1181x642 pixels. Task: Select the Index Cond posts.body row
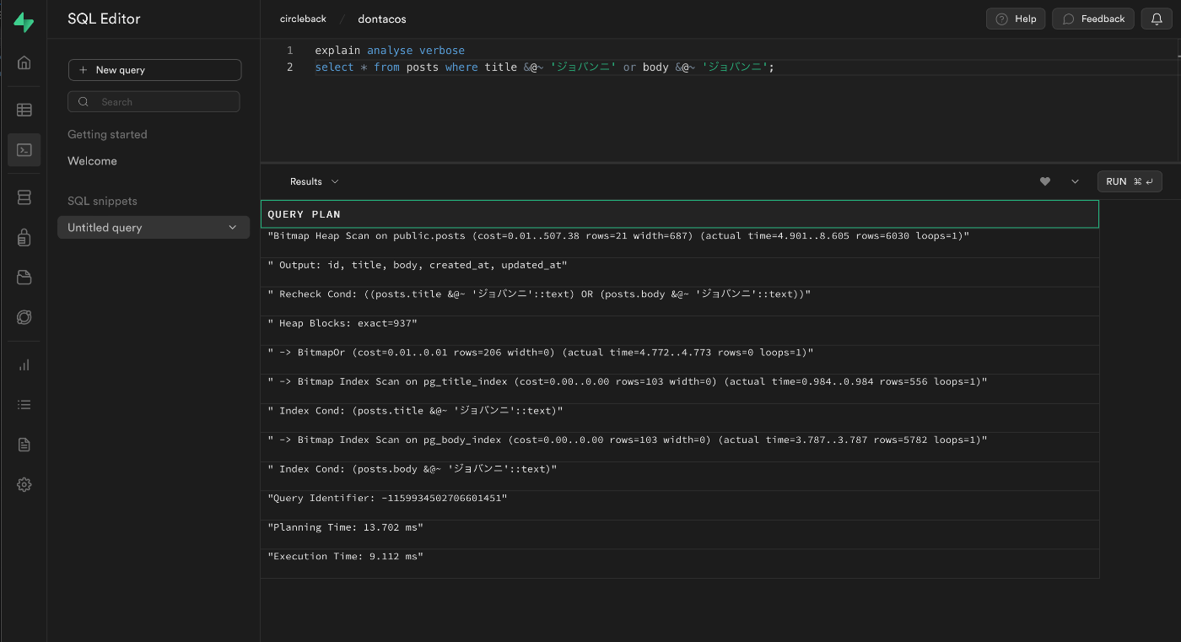[680, 476]
